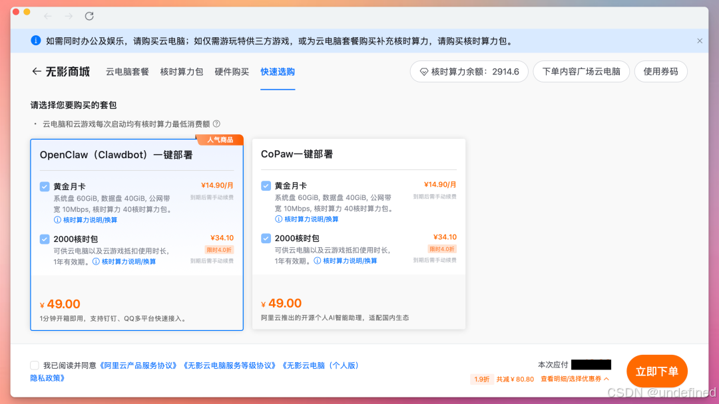The width and height of the screenshot is (719, 404).
Task: Click the browser back navigation arrow
Action: click(47, 16)
